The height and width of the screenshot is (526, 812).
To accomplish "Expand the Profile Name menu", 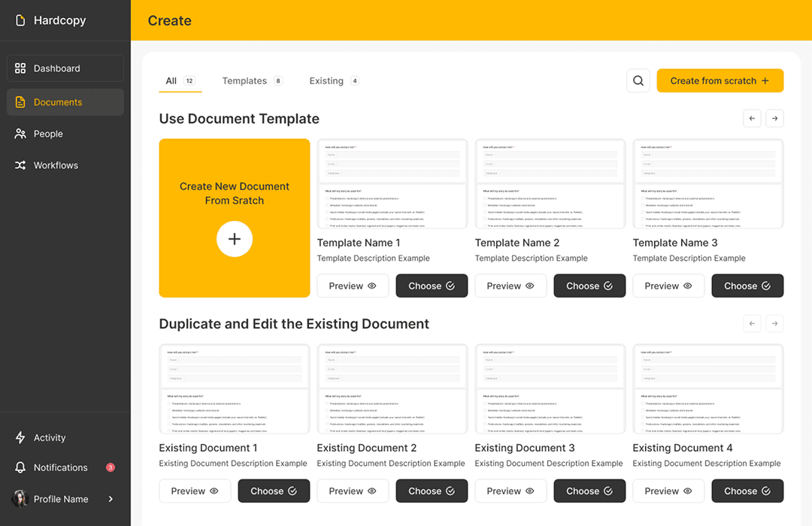I will tap(110, 499).
